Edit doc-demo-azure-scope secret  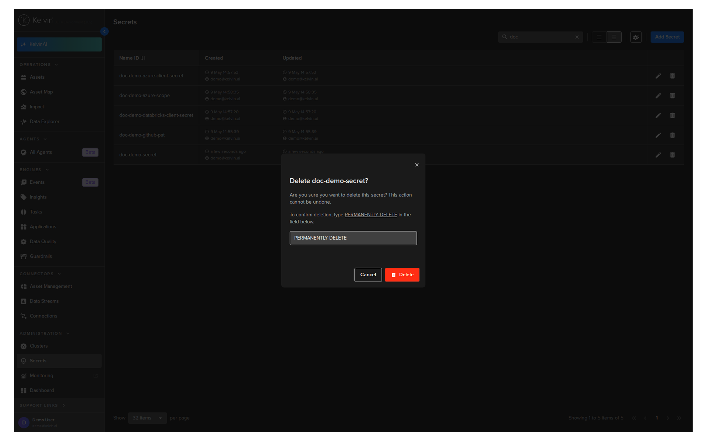(658, 96)
